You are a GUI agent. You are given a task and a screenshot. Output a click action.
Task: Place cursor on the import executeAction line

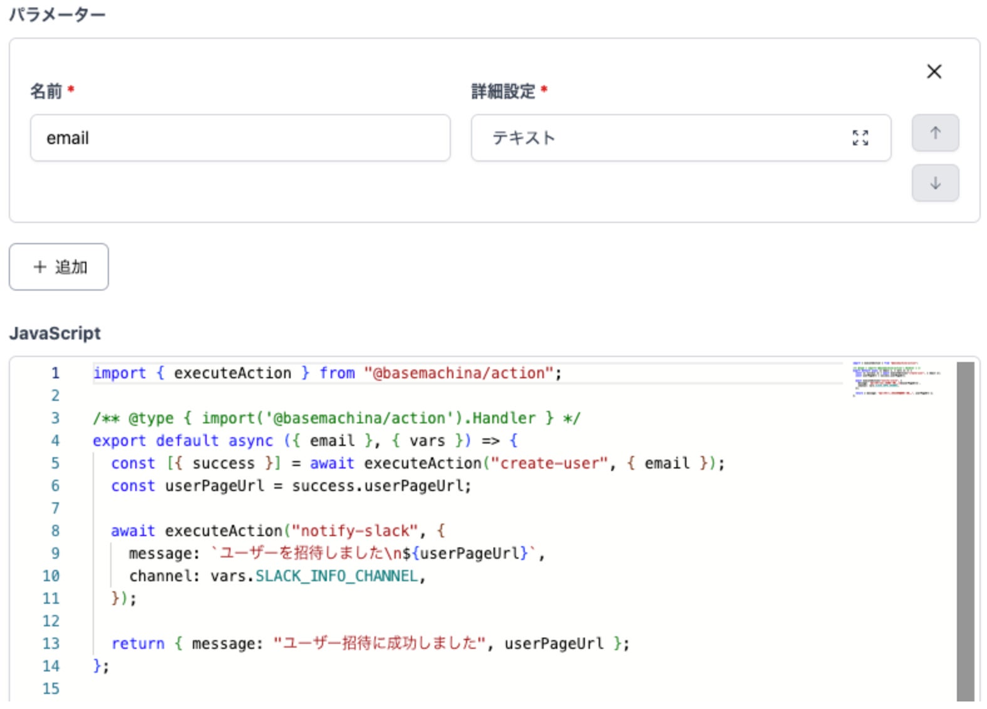[x=327, y=373]
